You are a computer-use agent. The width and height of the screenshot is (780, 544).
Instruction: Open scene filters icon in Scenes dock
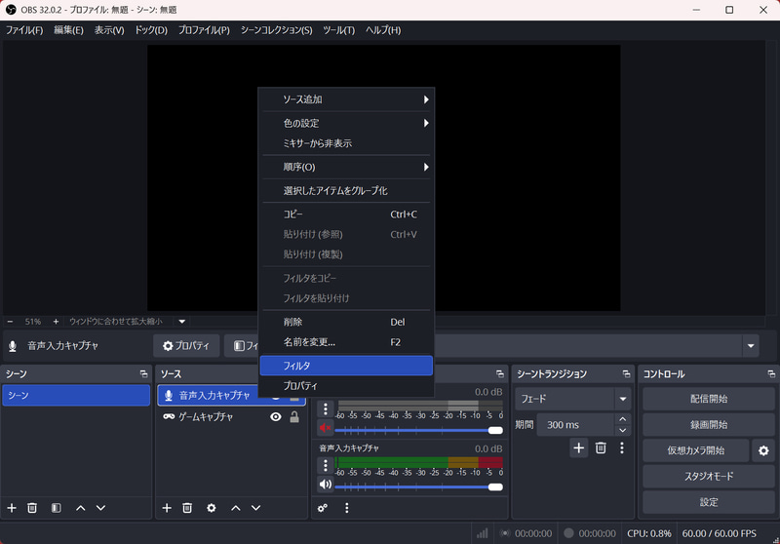(57, 508)
